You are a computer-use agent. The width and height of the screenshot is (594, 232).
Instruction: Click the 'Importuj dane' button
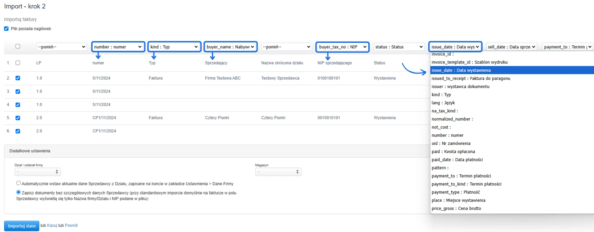[22, 226]
